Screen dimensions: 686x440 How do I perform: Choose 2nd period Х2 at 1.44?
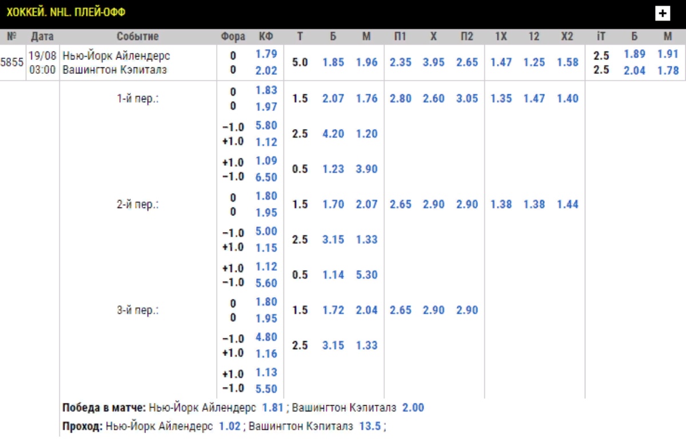coord(568,204)
